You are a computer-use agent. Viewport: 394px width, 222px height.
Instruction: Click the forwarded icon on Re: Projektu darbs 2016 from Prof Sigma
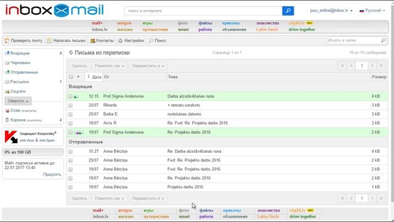point(79,133)
